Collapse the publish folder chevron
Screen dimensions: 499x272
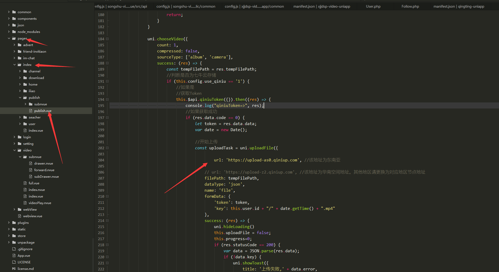click(20, 97)
